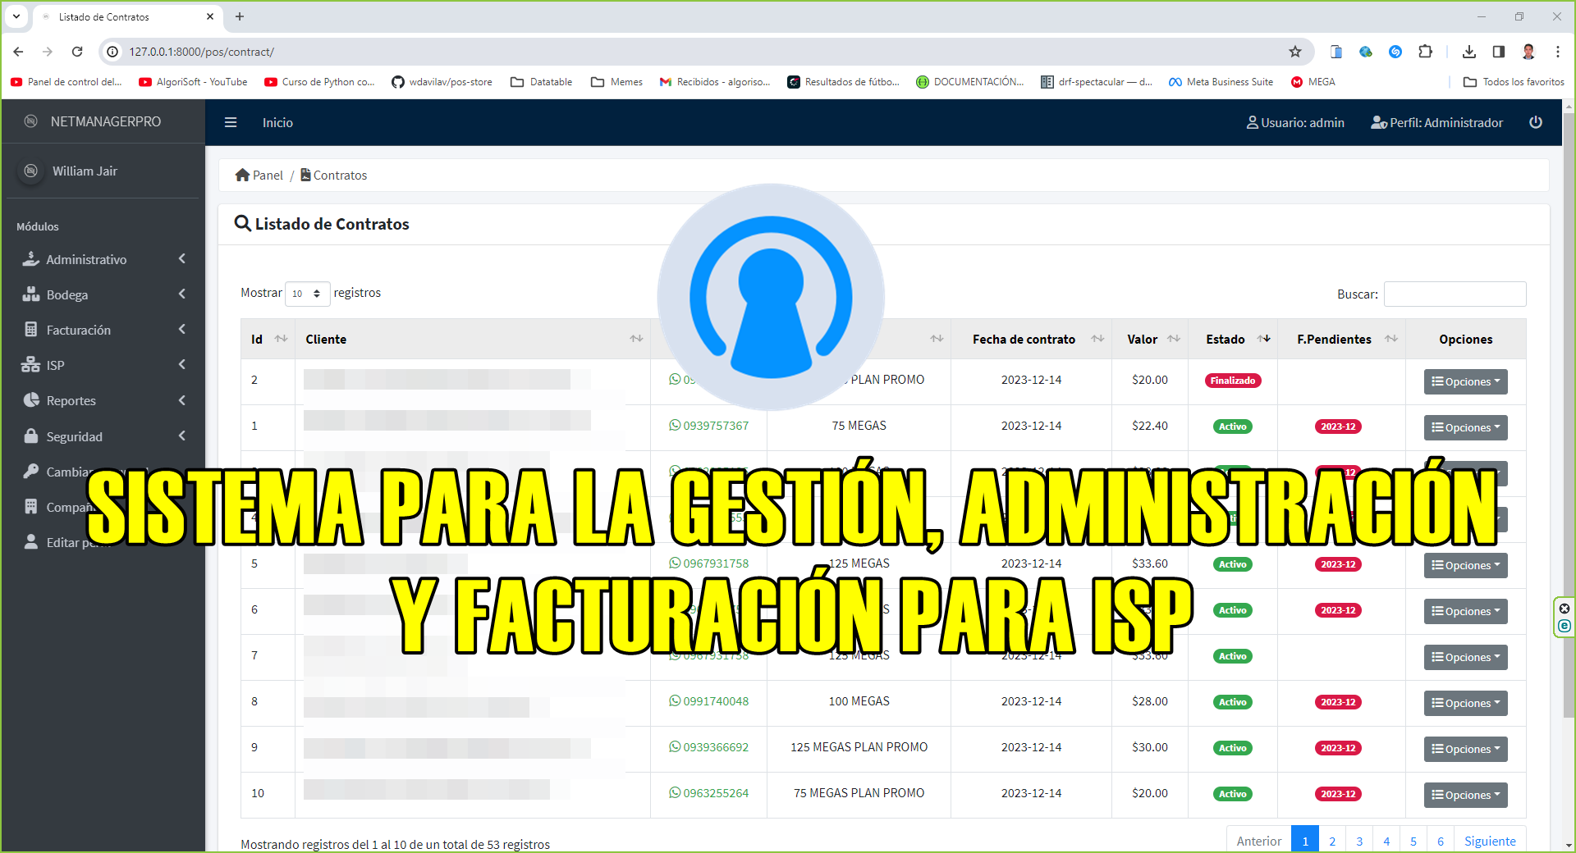Click the WhatsApp number 0939757367
The width and height of the screenshot is (1576, 853).
pos(708,426)
